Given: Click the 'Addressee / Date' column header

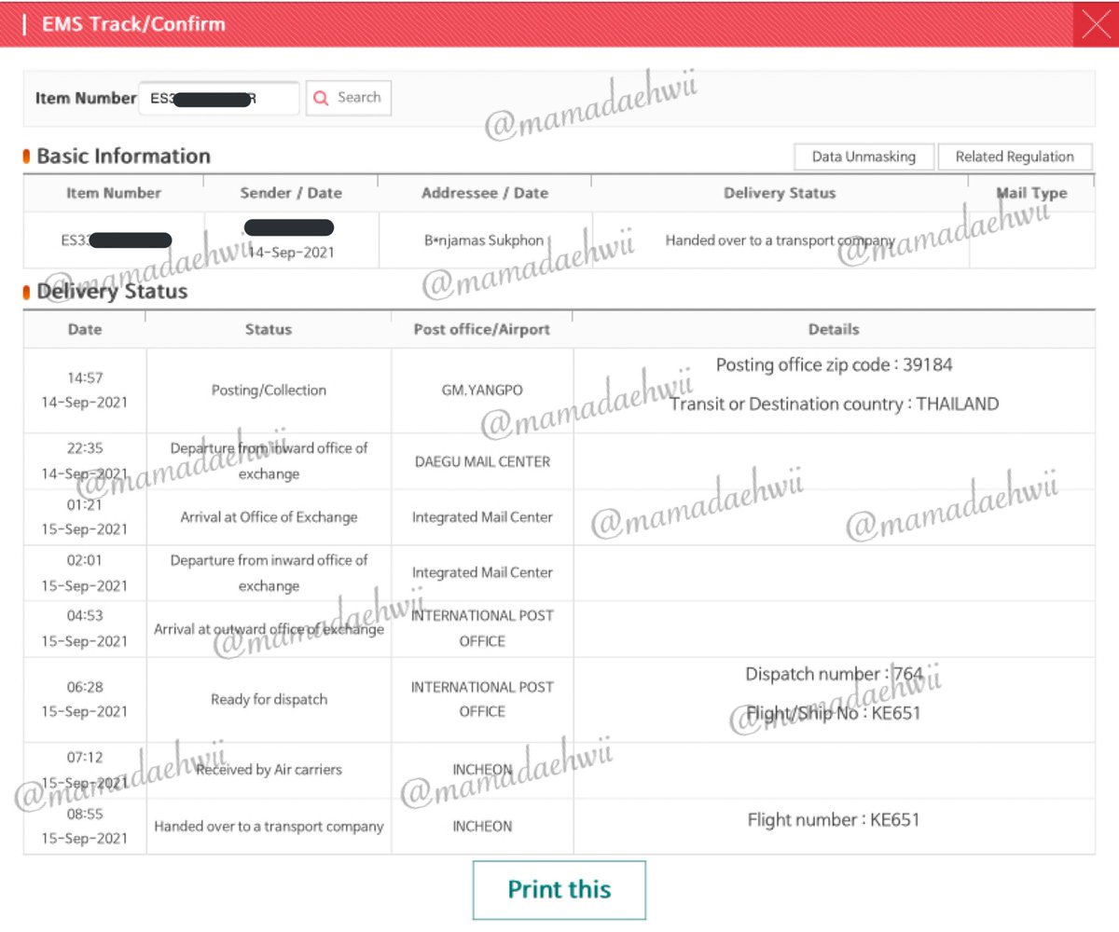Looking at the screenshot, I should coord(485,194).
